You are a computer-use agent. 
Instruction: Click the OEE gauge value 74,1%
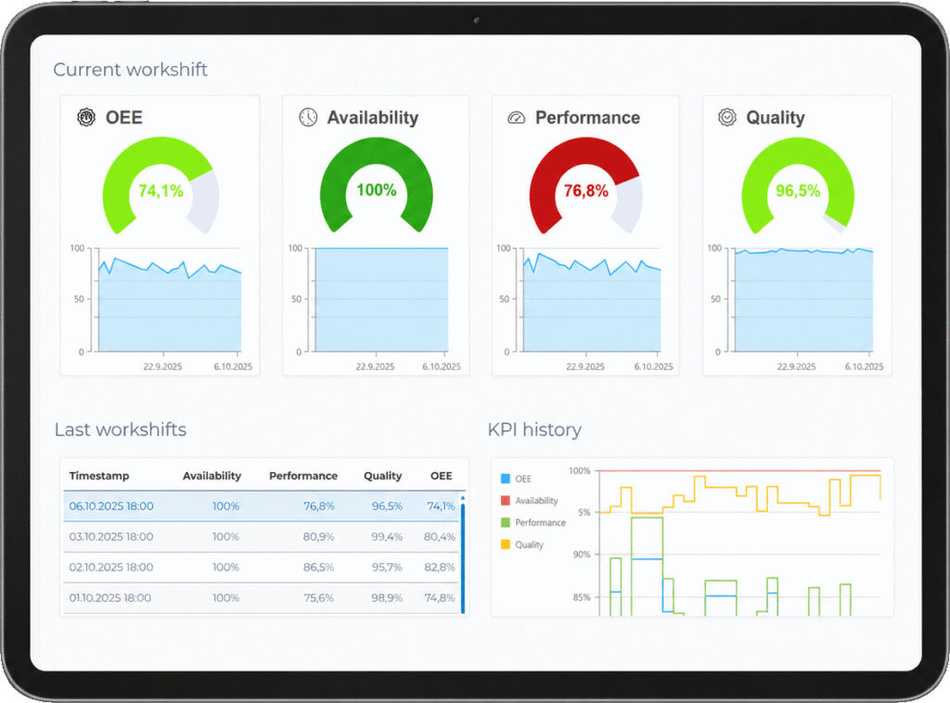pos(160,191)
